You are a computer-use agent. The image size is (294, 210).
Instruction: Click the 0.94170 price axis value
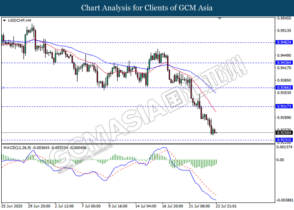point(284,68)
